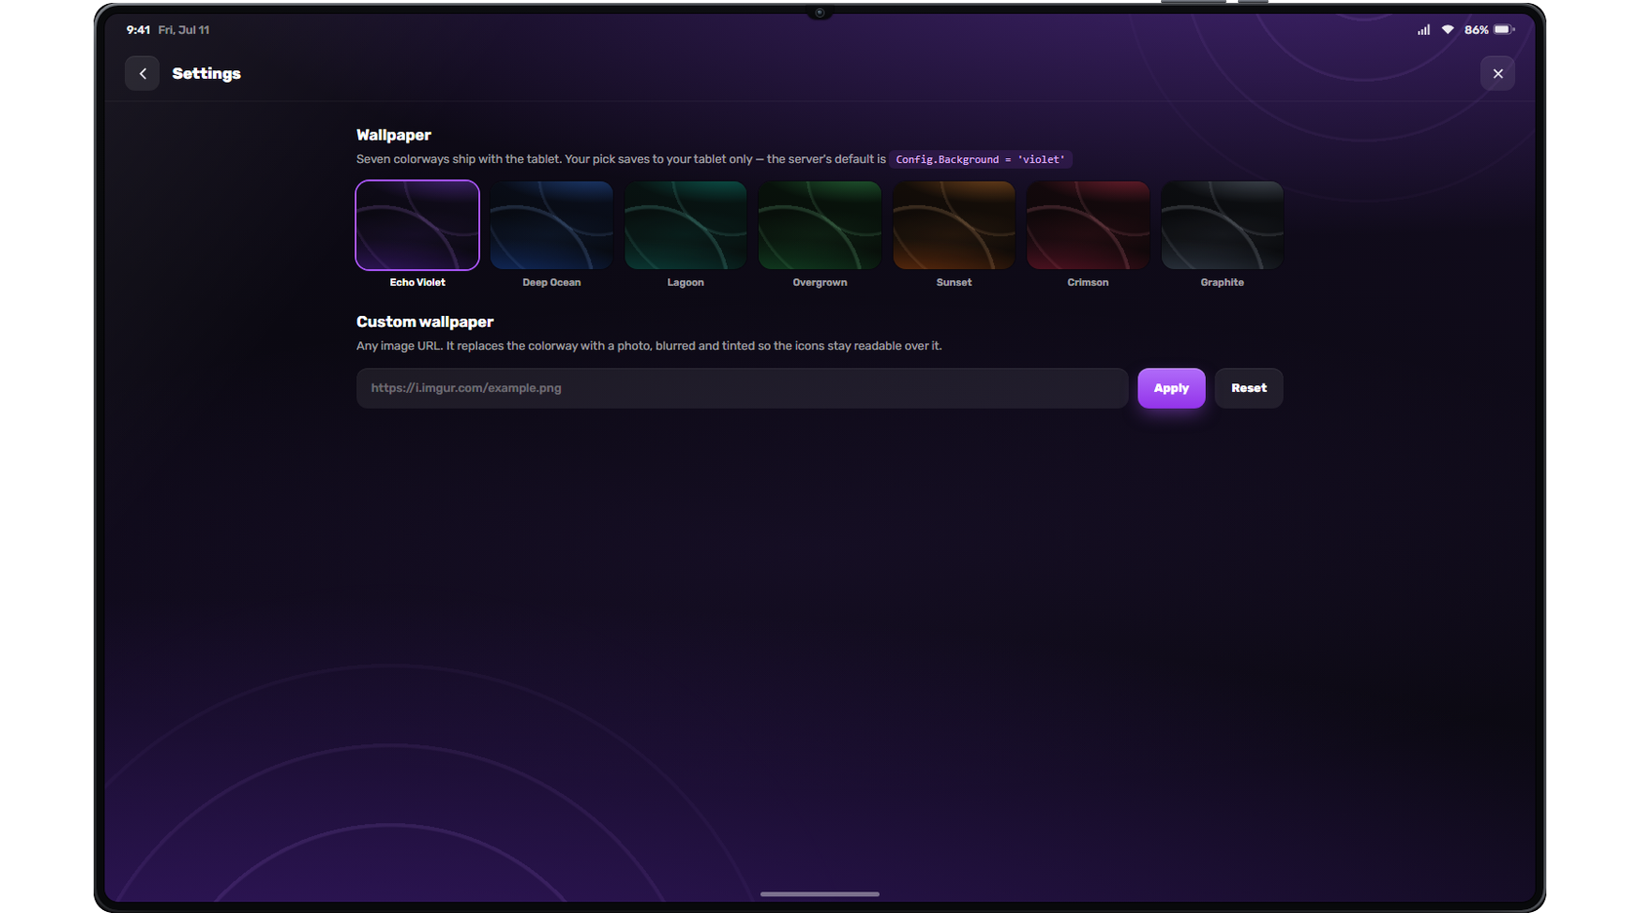1640x913 pixels.
Task: Go back using the Settings back arrow
Action: (142, 73)
